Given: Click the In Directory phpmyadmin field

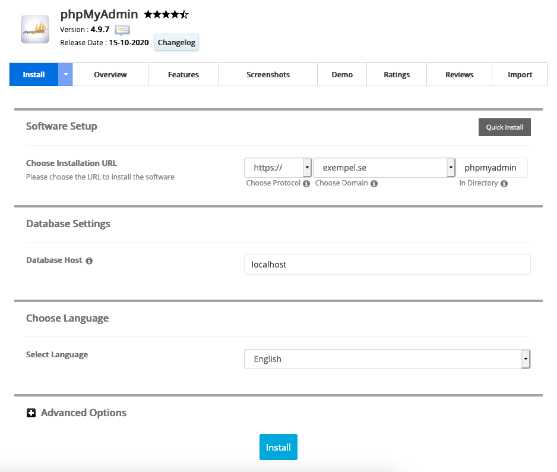Looking at the screenshot, I should tap(492, 168).
